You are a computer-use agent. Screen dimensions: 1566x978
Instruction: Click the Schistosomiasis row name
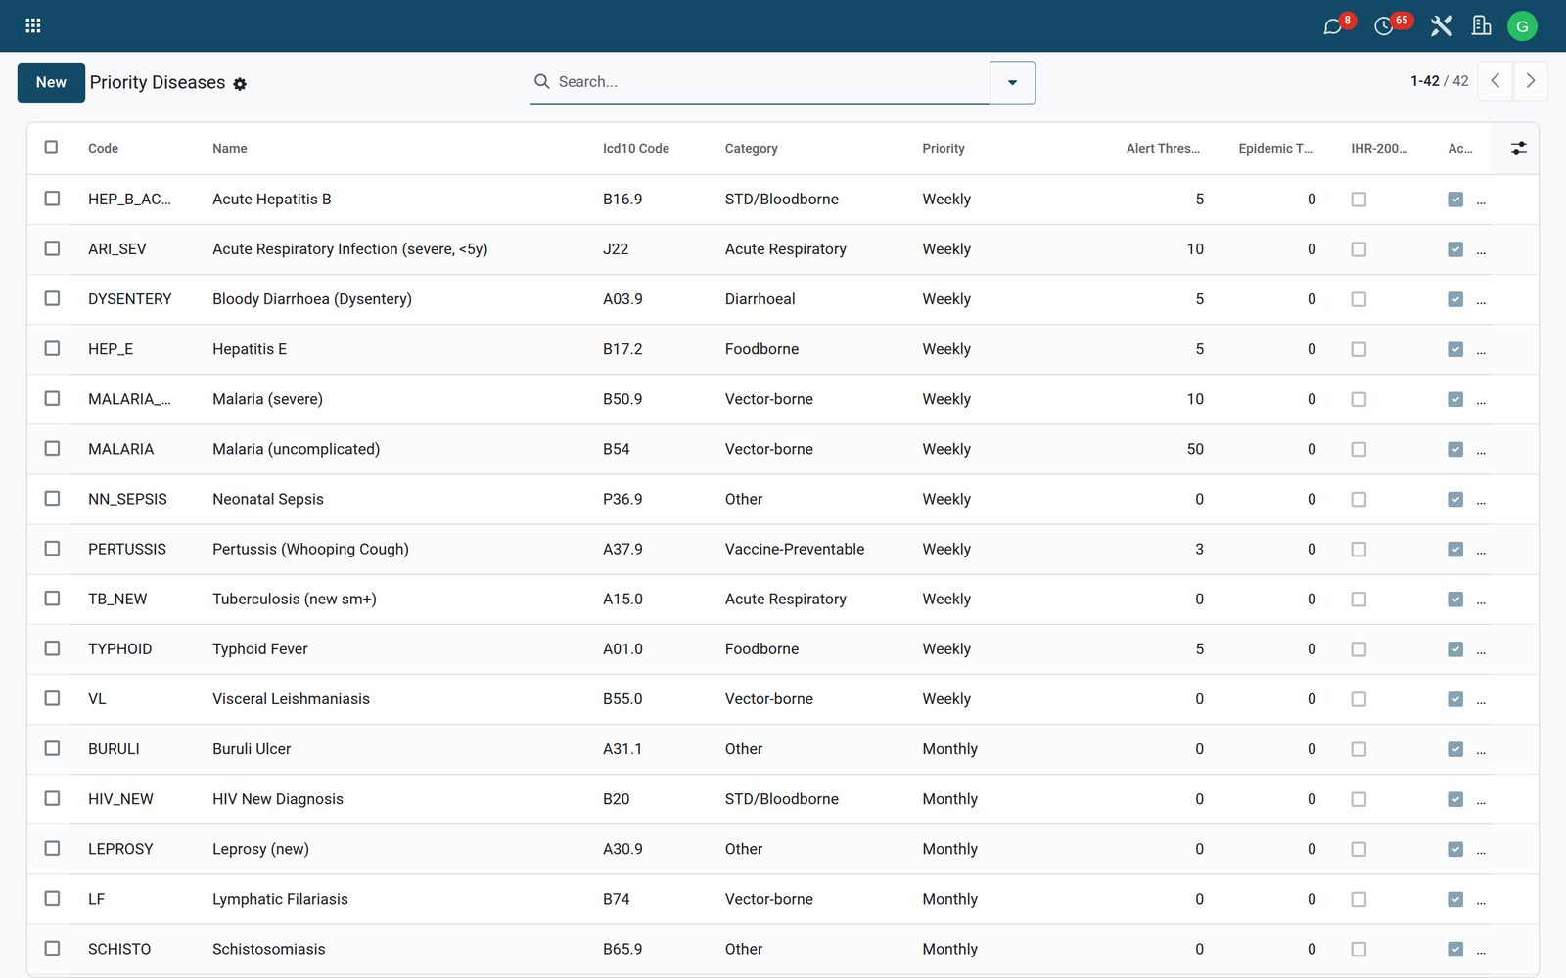269,949
